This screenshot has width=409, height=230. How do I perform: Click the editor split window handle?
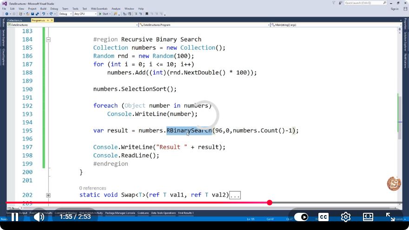coord(400,29)
